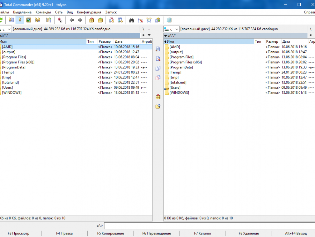Open synchronize directories icon
315x237 pixels.
click(149, 20)
